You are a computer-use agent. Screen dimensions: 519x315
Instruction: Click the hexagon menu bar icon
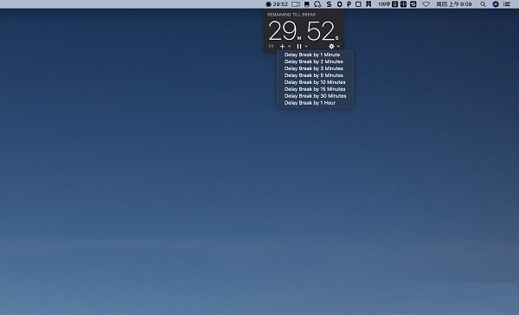[x=339, y=4]
